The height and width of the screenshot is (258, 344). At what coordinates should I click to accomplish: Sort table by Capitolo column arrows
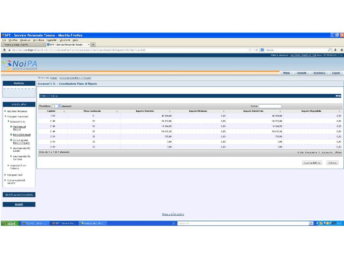64,111
